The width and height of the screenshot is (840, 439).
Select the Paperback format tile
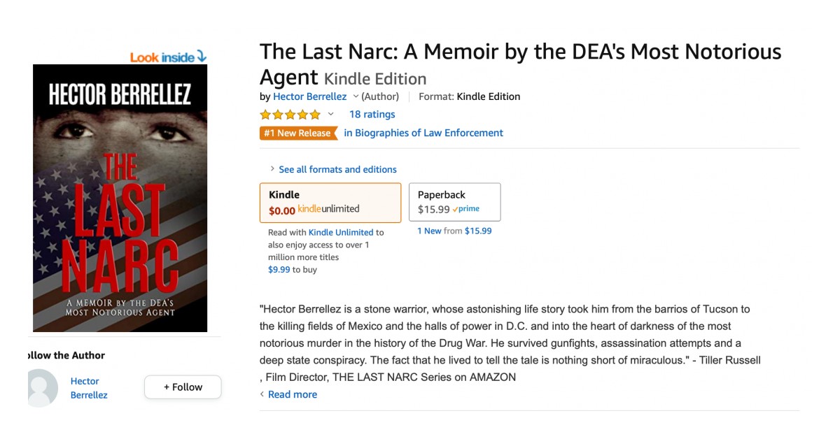(x=454, y=201)
